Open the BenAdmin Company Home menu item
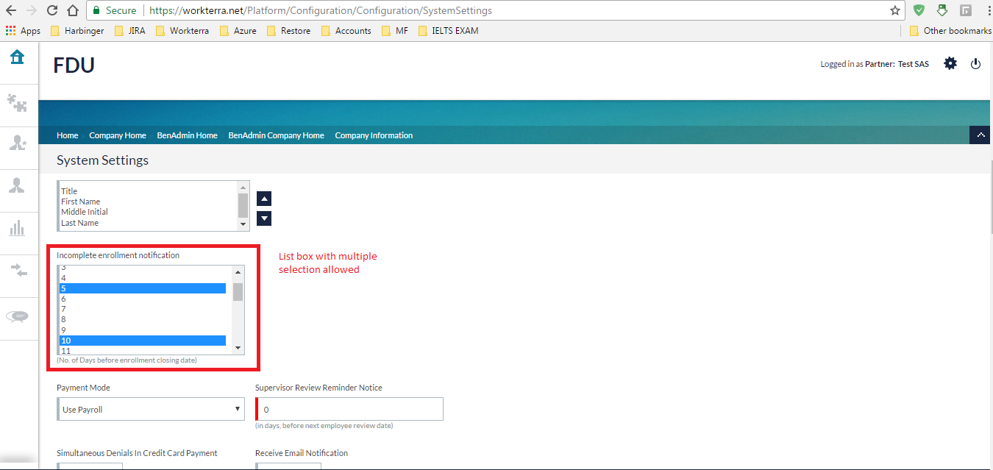The height and width of the screenshot is (470, 993). (x=276, y=135)
